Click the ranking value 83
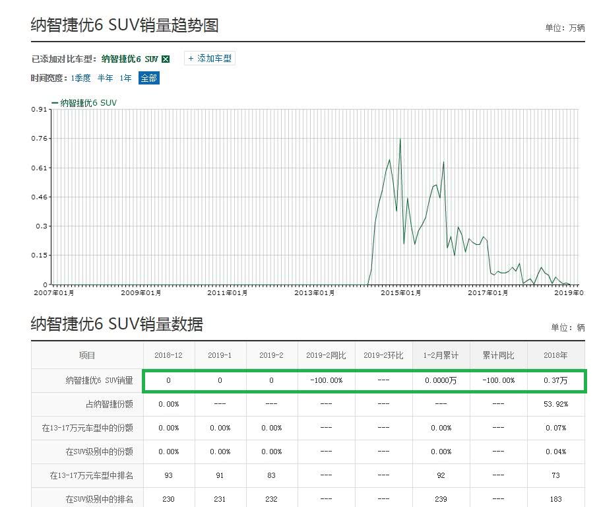Viewport: 599px width, 507px height. tap(271, 475)
